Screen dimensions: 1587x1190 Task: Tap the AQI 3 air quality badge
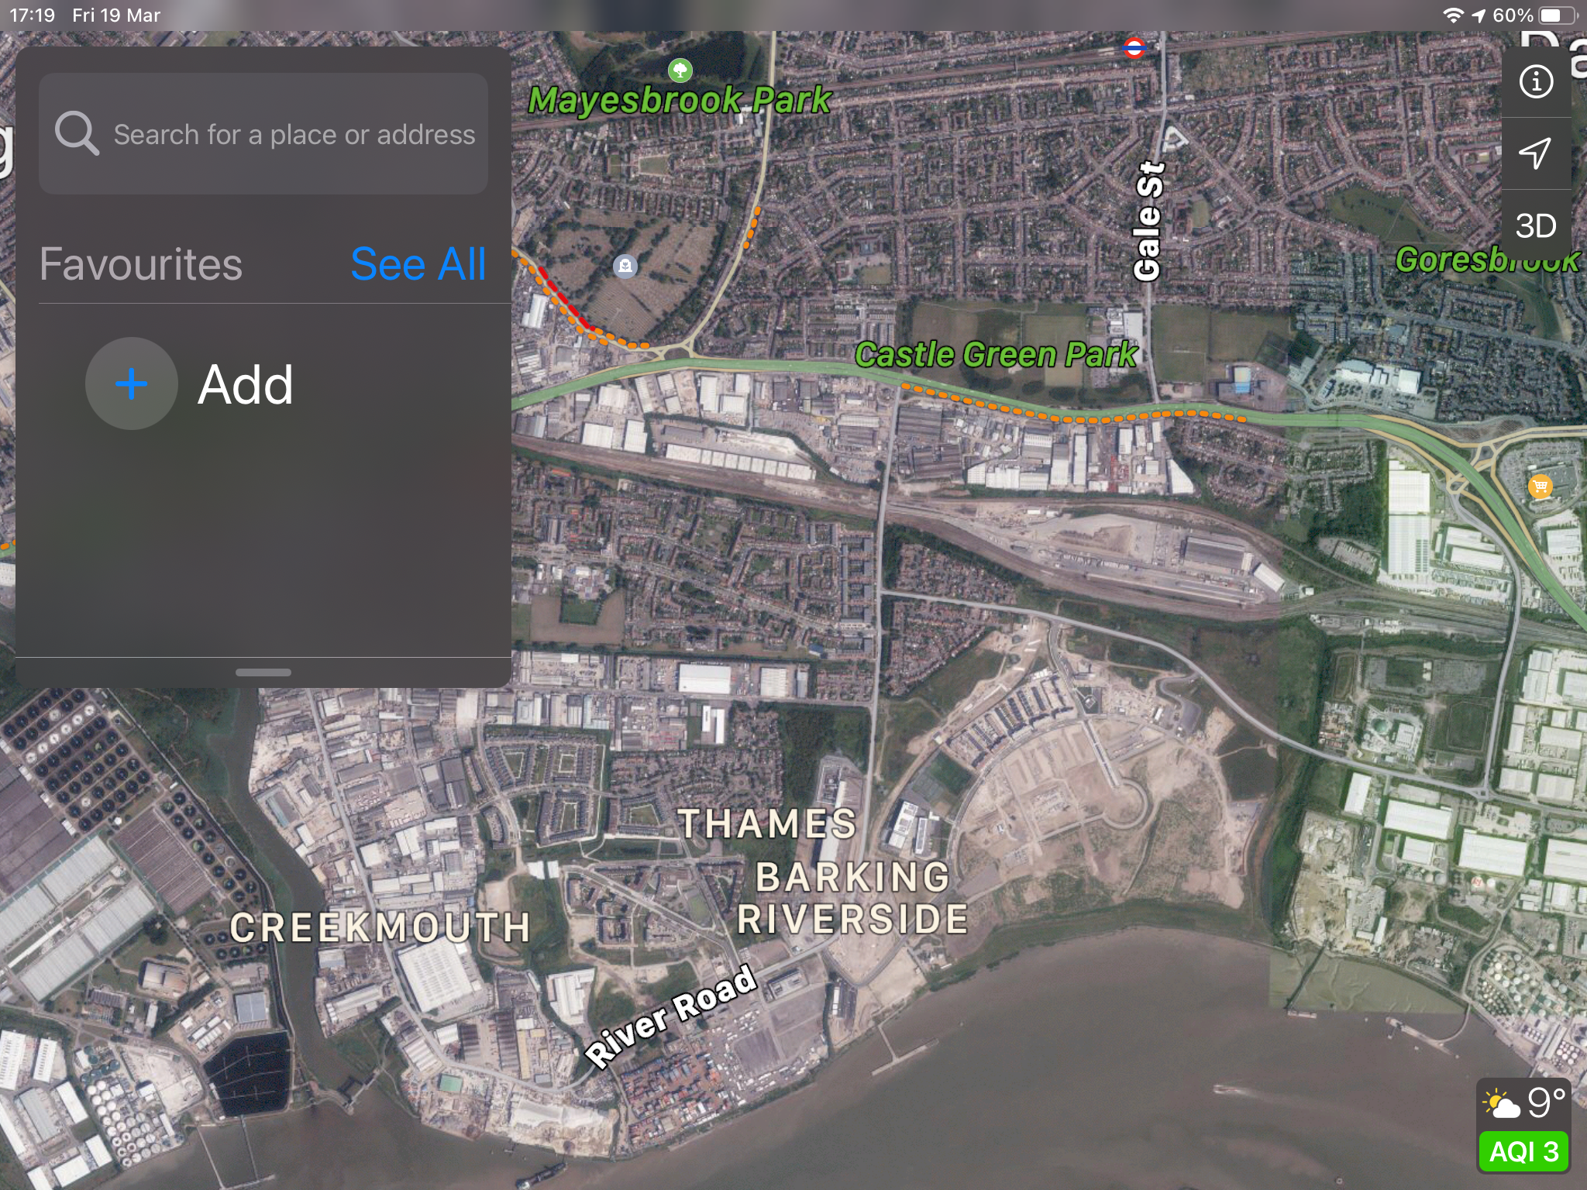(1524, 1151)
